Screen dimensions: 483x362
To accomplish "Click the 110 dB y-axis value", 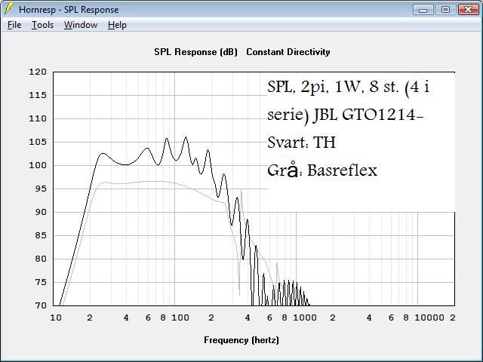I will click(38, 118).
